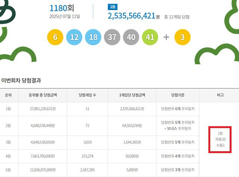
Task: Click the 27,891,230,631원 total prize cell
Action: coord(42,109)
